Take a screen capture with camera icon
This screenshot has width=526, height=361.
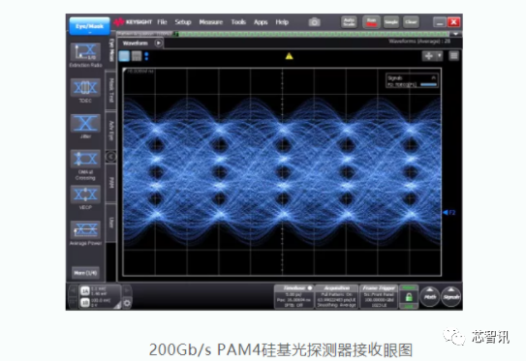(x=314, y=22)
